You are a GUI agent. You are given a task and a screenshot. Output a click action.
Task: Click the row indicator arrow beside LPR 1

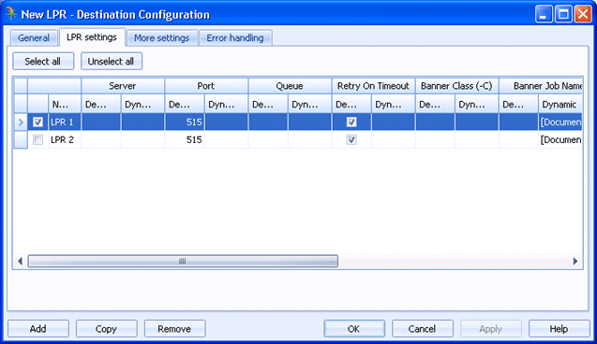[x=21, y=122]
